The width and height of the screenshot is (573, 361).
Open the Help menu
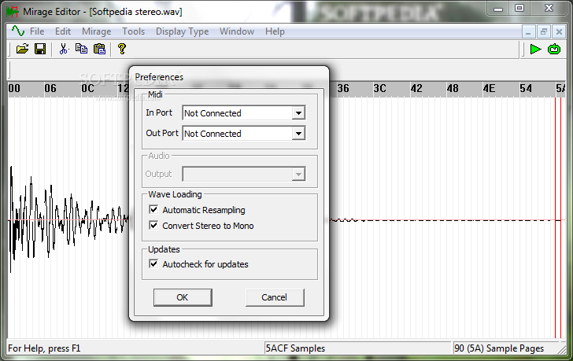275,31
